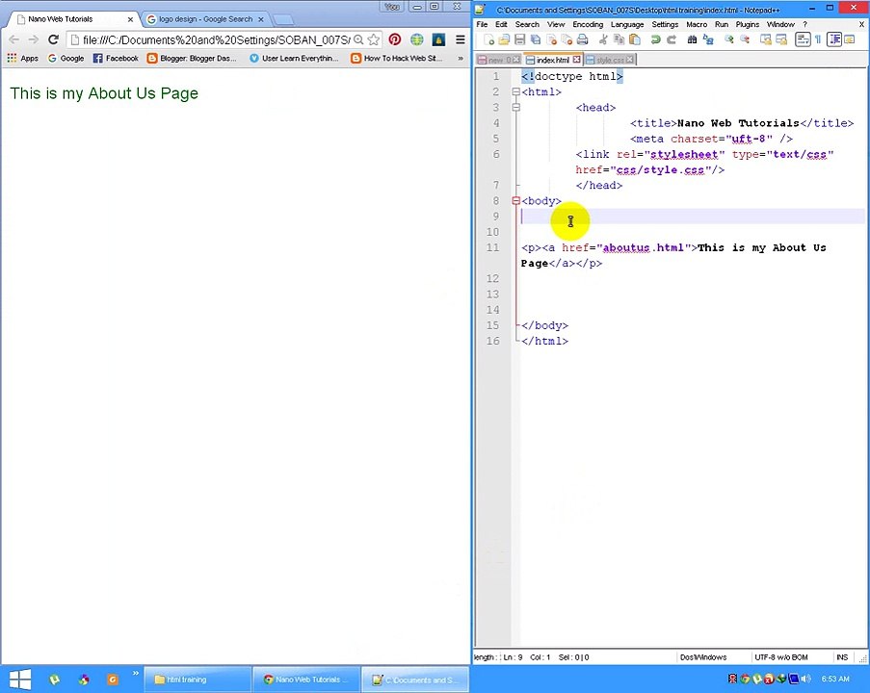This screenshot has height=693, width=870.
Task: Switch to the logo design - Google Search tab
Action: 205,19
